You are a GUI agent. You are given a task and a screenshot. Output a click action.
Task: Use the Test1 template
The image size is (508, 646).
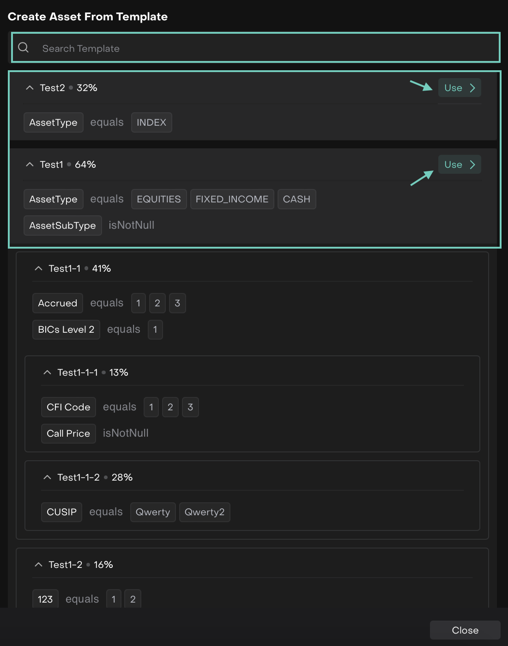[x=459, y=165]
